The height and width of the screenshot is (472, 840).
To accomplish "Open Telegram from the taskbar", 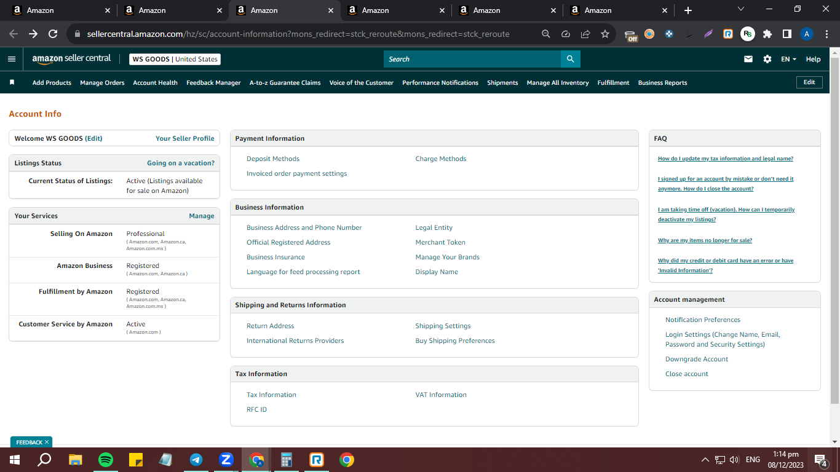I will (x=196, y=460).
